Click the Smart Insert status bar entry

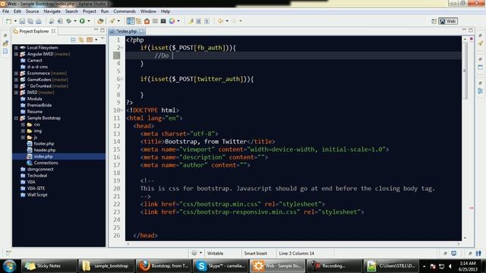coord(255,253)
